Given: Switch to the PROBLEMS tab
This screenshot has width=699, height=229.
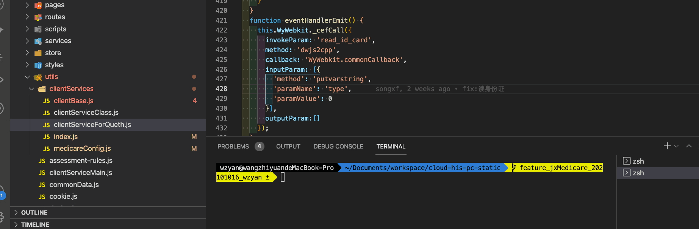Looking at the screenshot, I should tap(233, 146).
